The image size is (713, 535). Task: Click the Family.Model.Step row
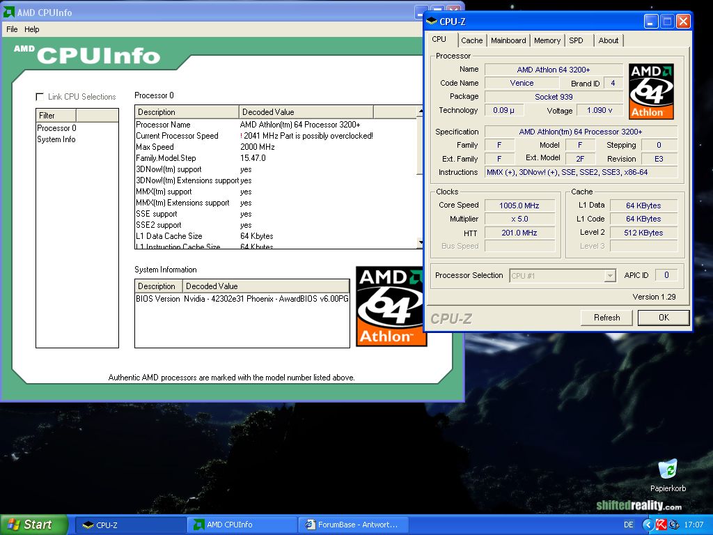[x=276, y=158]
